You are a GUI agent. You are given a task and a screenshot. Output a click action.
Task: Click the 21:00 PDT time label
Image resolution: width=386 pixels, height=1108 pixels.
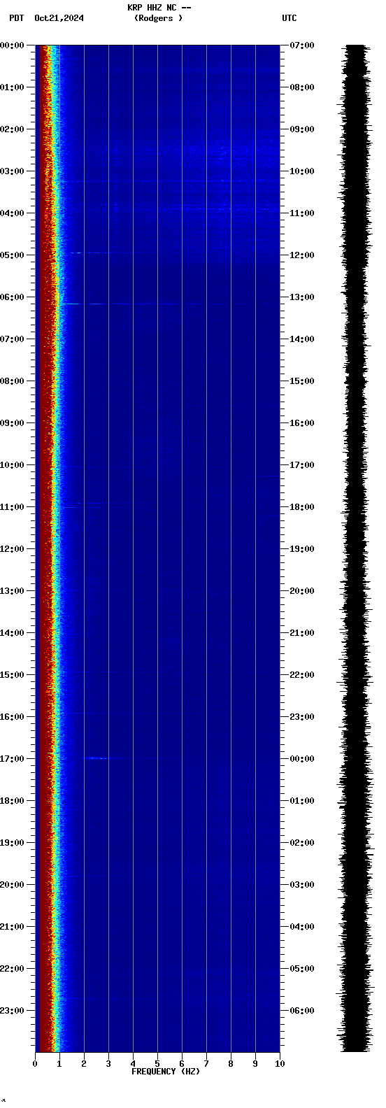(12, 927)
